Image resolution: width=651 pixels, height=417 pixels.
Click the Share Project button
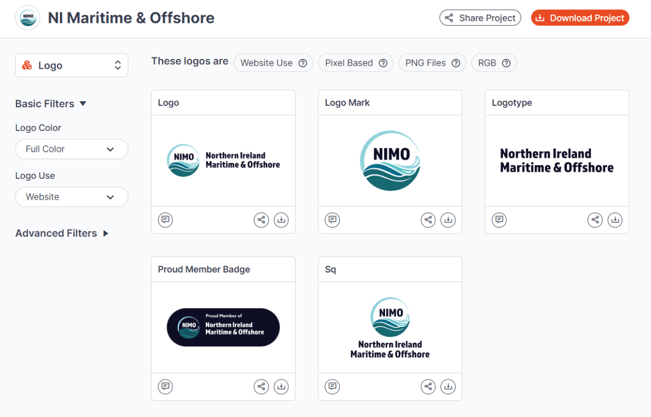(x=480, y=18)
